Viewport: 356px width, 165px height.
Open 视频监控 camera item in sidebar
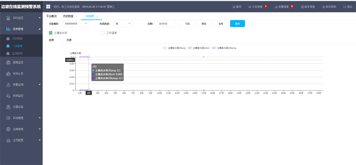coord(18,96)
